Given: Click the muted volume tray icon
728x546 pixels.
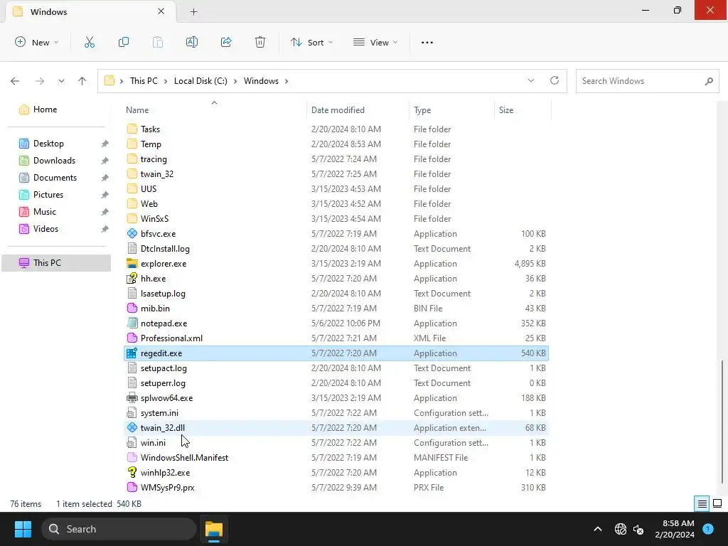Looking at the screenshot, I should coord(639,529).
